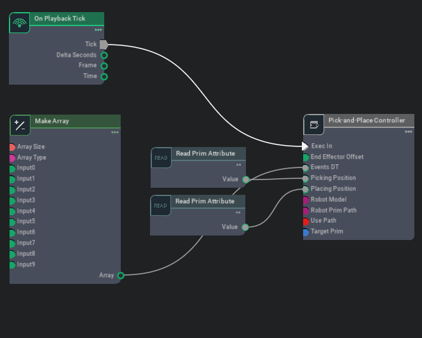This screenshot has height=338, width=422.
Task: Click the Picking Position label
Action: tap(333, 178)
